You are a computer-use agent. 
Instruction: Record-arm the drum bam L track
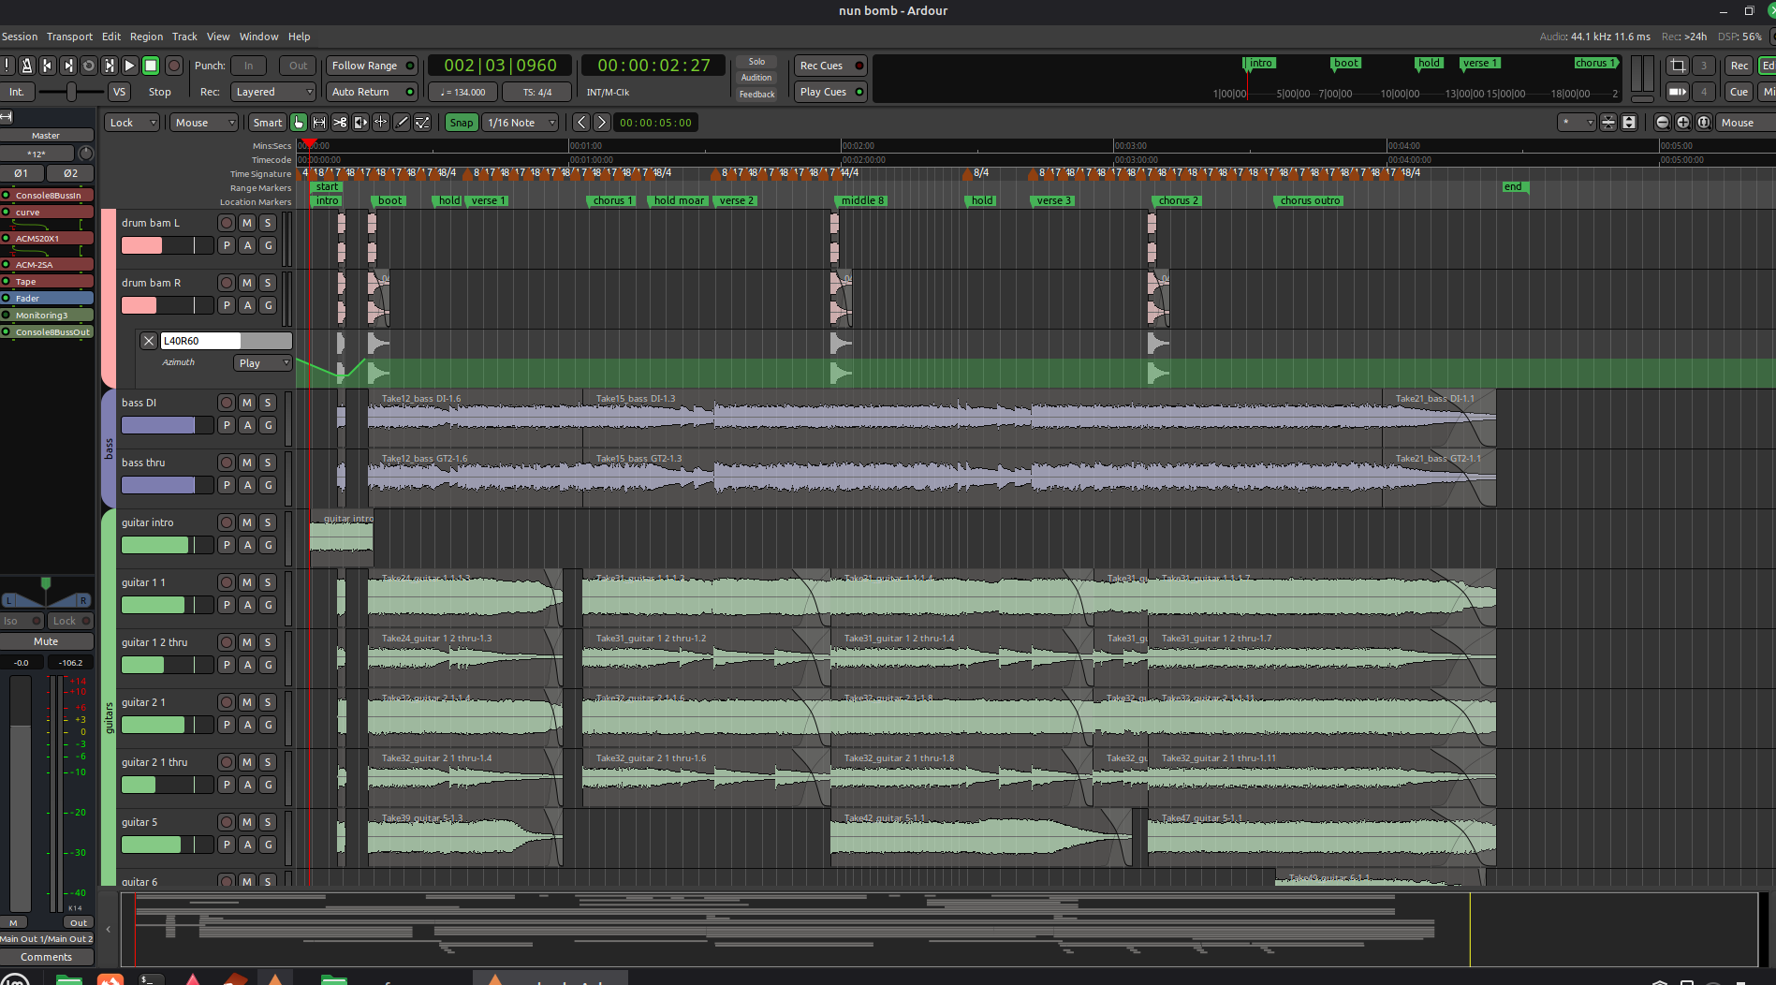click(x=227, y=223)
